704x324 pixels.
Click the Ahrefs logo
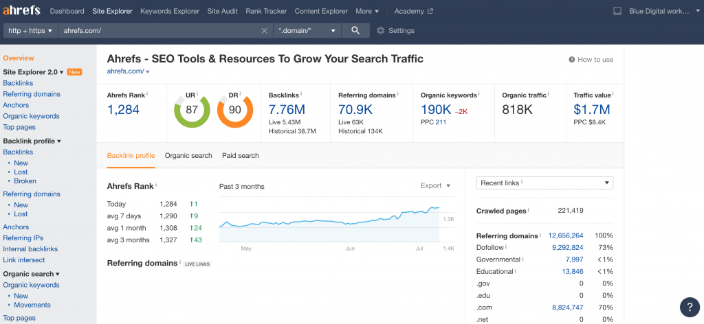coord(21,11)
